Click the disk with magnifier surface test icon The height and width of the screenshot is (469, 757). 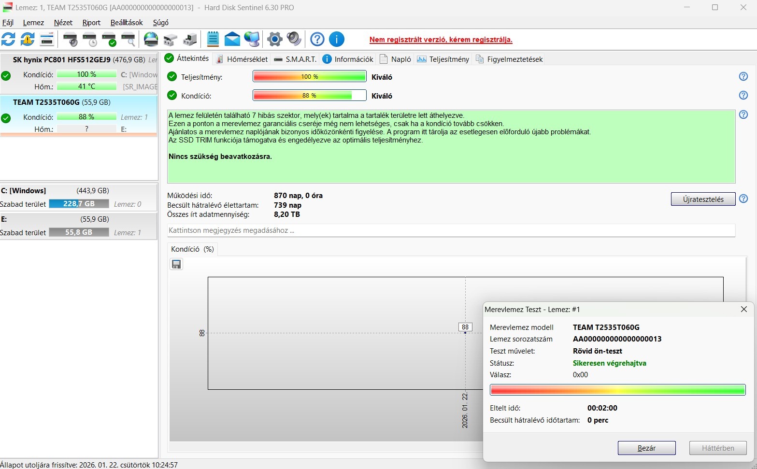tap(128, 39)
